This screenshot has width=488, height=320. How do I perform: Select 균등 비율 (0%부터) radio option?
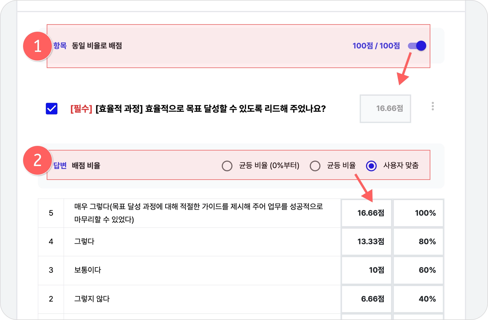coord(227,166)
